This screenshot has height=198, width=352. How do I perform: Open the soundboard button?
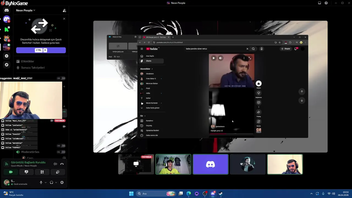(x=58, y=172)
